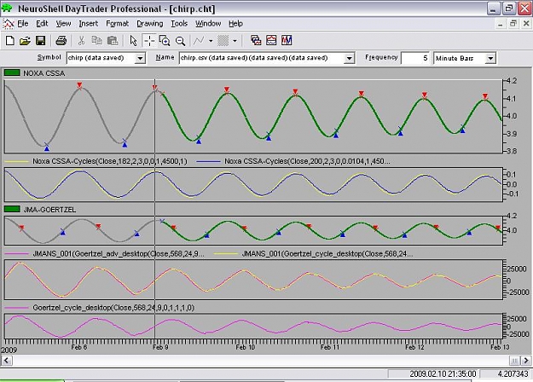Viewport: 533px width, 382px height.
Task: Click the JMA-GOERTZEL label
Action: 49,210
